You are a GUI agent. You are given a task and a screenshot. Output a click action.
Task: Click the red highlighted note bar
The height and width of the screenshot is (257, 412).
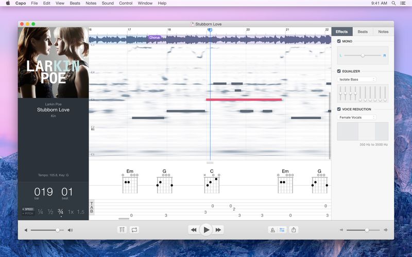tap(244, 100)
